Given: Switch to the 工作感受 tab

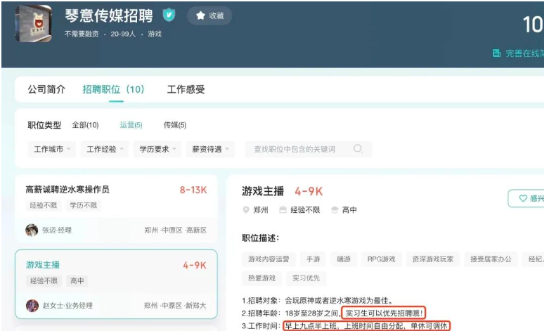Looking at the screenshot, I should pos(186,89).
